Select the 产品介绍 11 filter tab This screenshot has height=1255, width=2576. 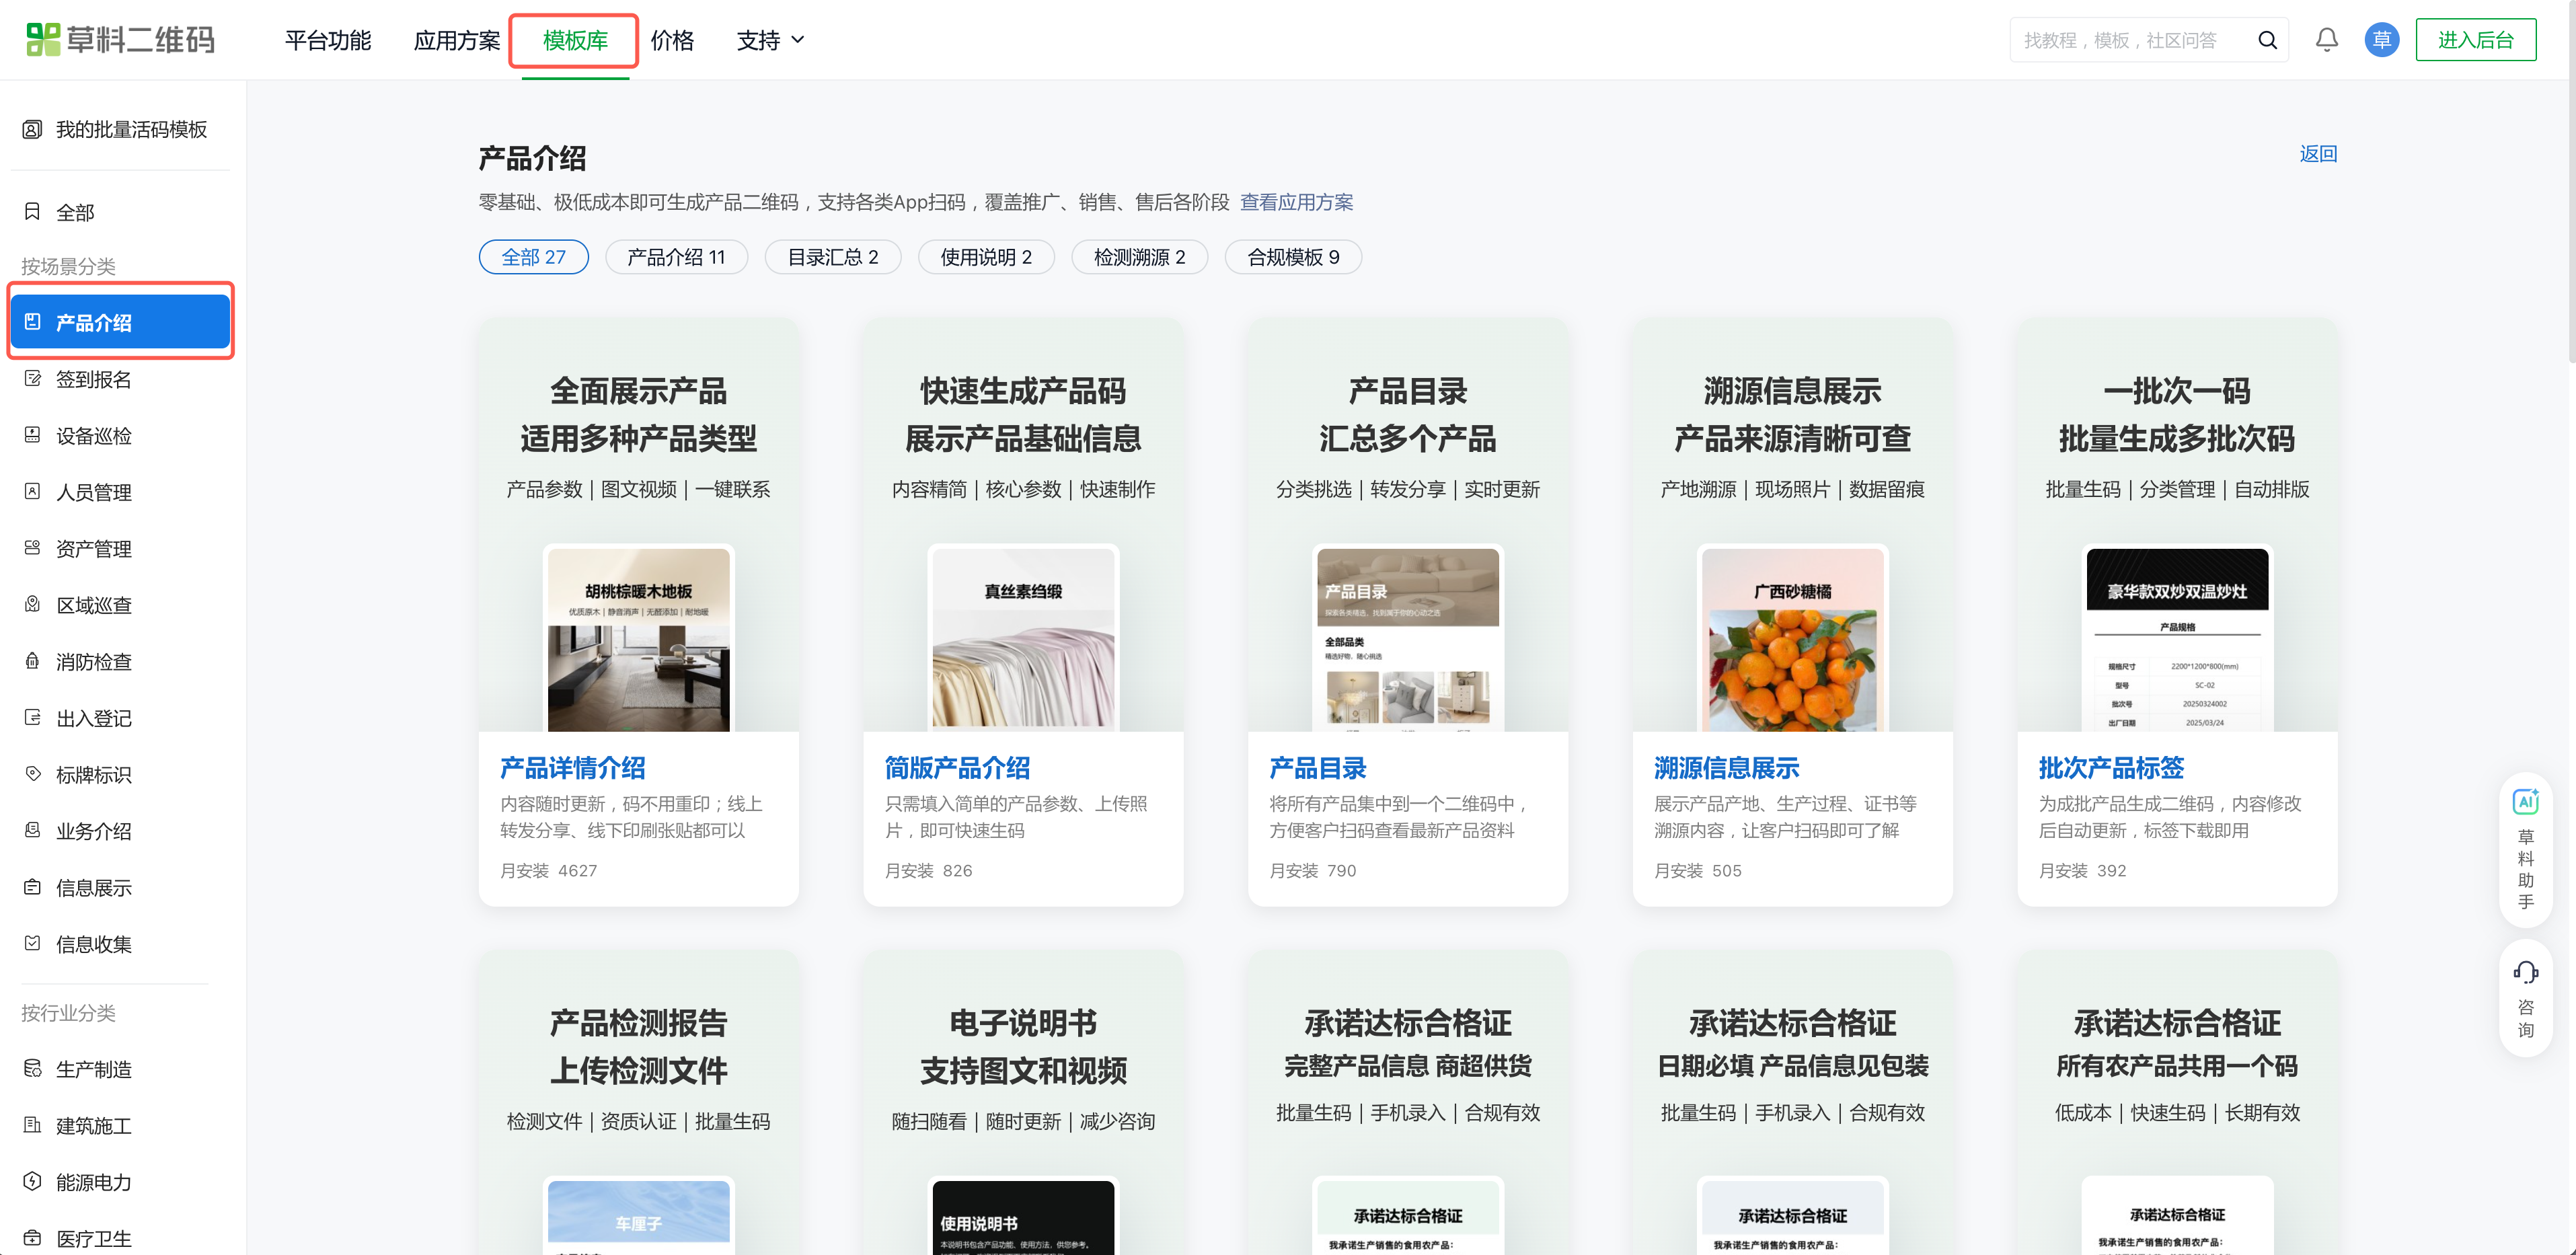tap(676, 257)
